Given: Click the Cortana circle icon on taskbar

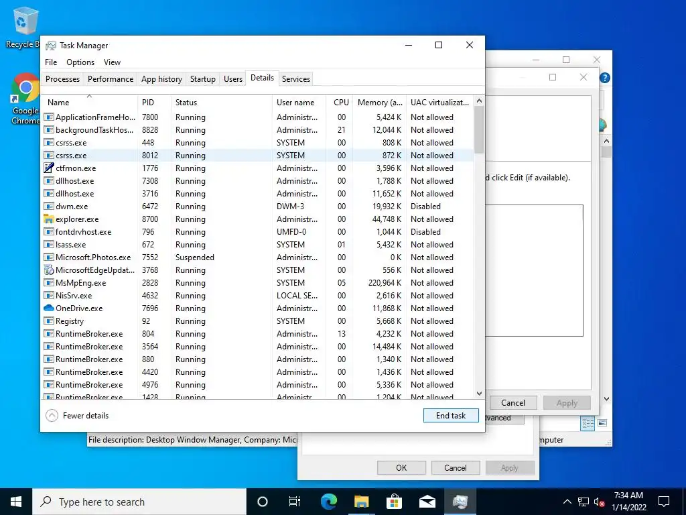Looking at the screenshot, I should 262,502.
